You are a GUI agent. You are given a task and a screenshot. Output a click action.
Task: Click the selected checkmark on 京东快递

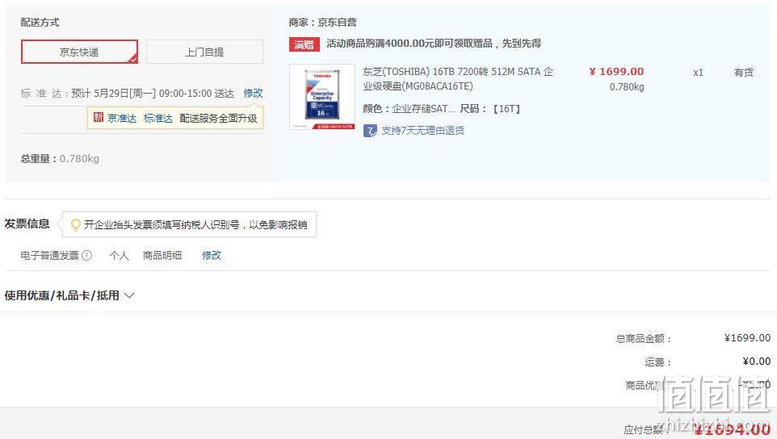[x=132, y=59]
